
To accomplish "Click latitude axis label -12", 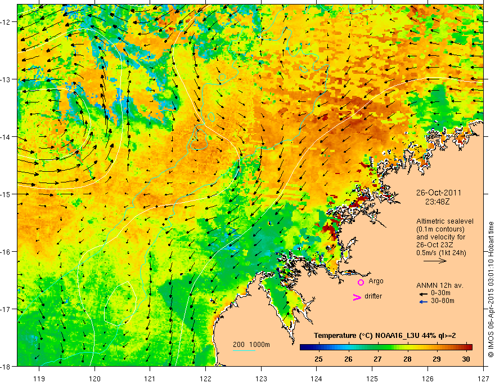I will point(6,22).
